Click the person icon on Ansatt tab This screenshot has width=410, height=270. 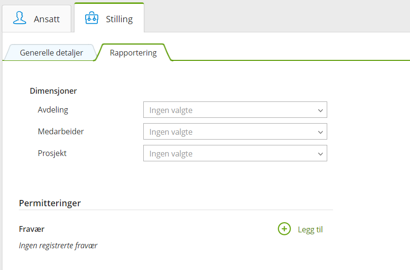coord(20,18)
